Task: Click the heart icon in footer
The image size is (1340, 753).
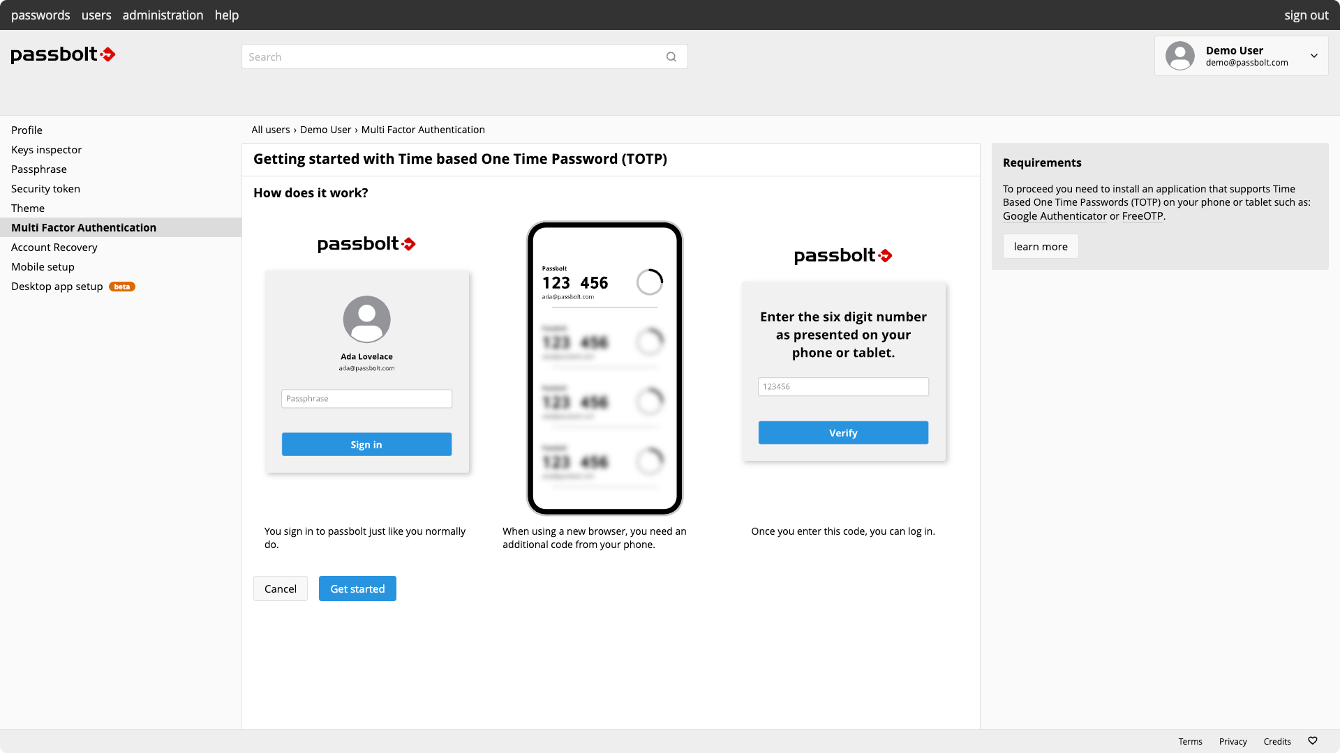Action: [1313, 740]
